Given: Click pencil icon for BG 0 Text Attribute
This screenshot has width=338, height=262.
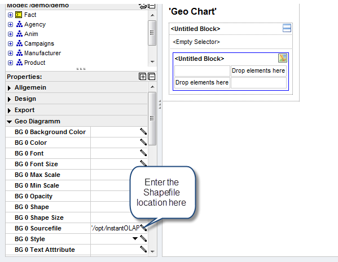Looking at the screenshot, I should [x=143, y=249].
